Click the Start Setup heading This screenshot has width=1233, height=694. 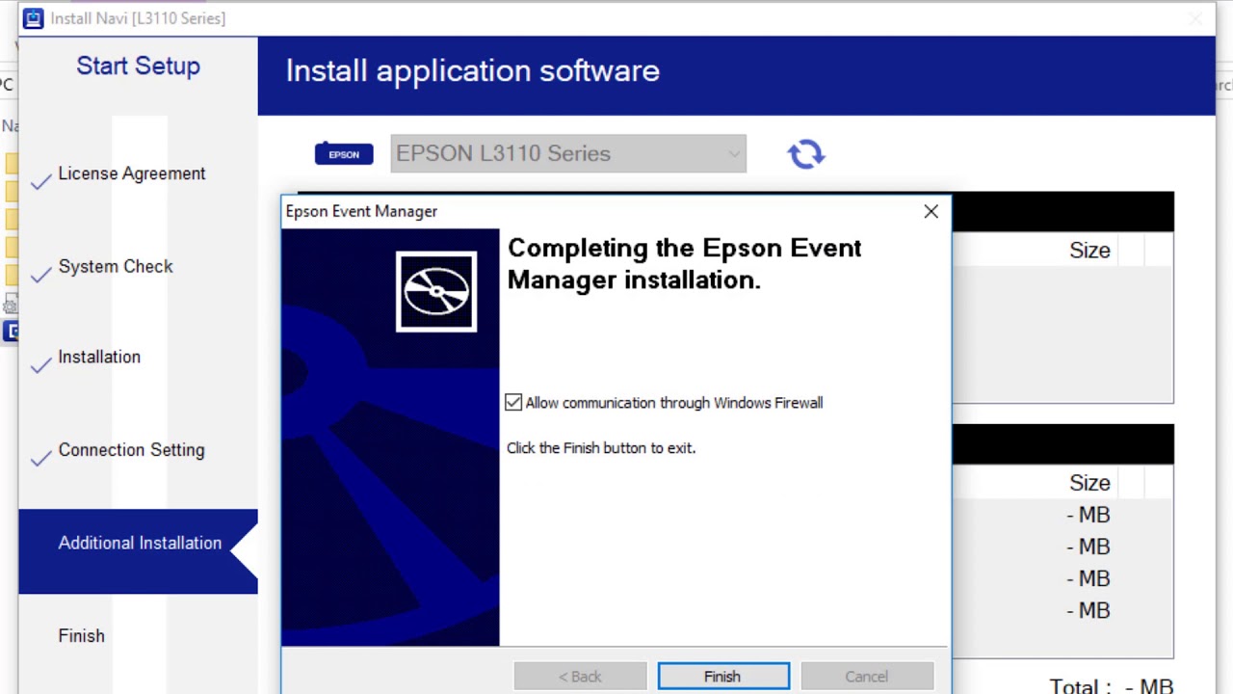(x=138, y=67)
